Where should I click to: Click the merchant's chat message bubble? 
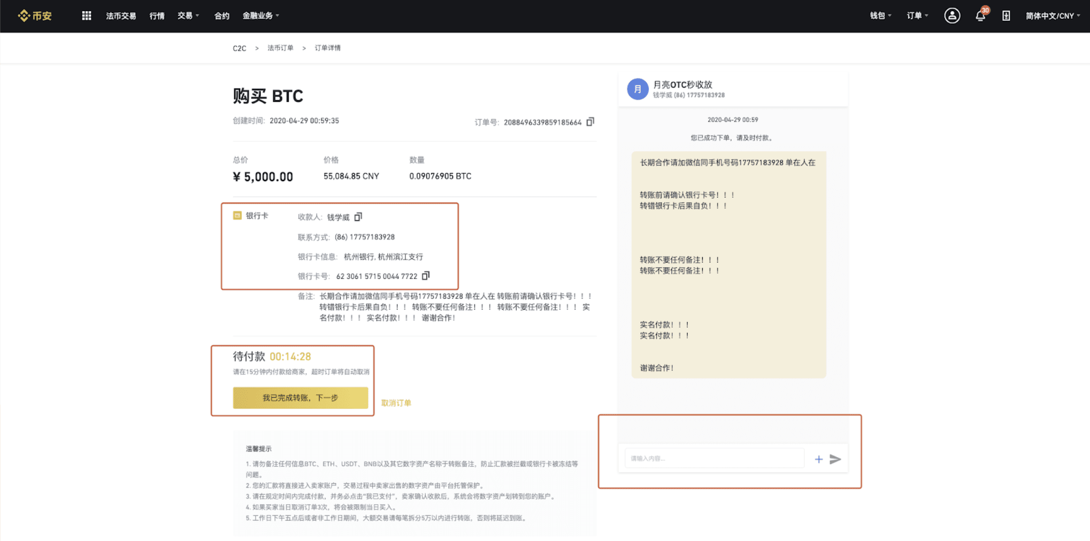[x=729, y=265]
